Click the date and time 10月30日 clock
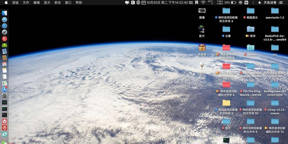Image resolution: width=288 pixels, height=144 pixels. pos(167,3)
